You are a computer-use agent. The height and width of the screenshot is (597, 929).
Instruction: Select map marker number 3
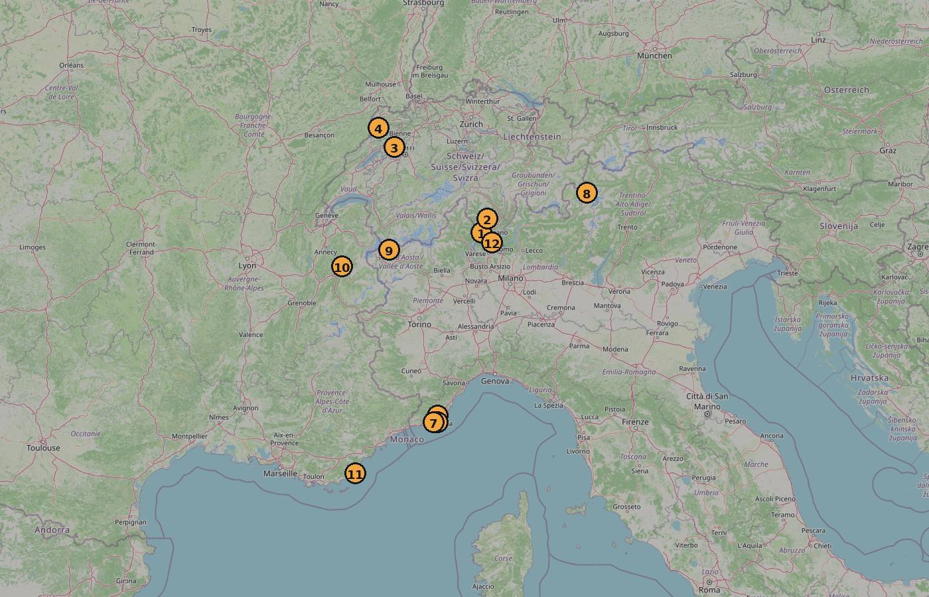pyautogui.click(x=394, y=148)
